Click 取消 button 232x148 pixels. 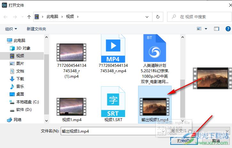pyautogui.click(x=216, y=141)
